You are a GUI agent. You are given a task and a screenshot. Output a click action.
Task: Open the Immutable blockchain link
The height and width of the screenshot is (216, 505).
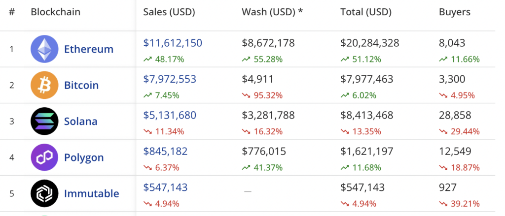[x=91, y=193]
